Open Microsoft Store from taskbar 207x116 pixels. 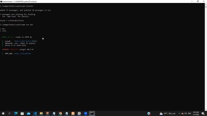point(22,113)
